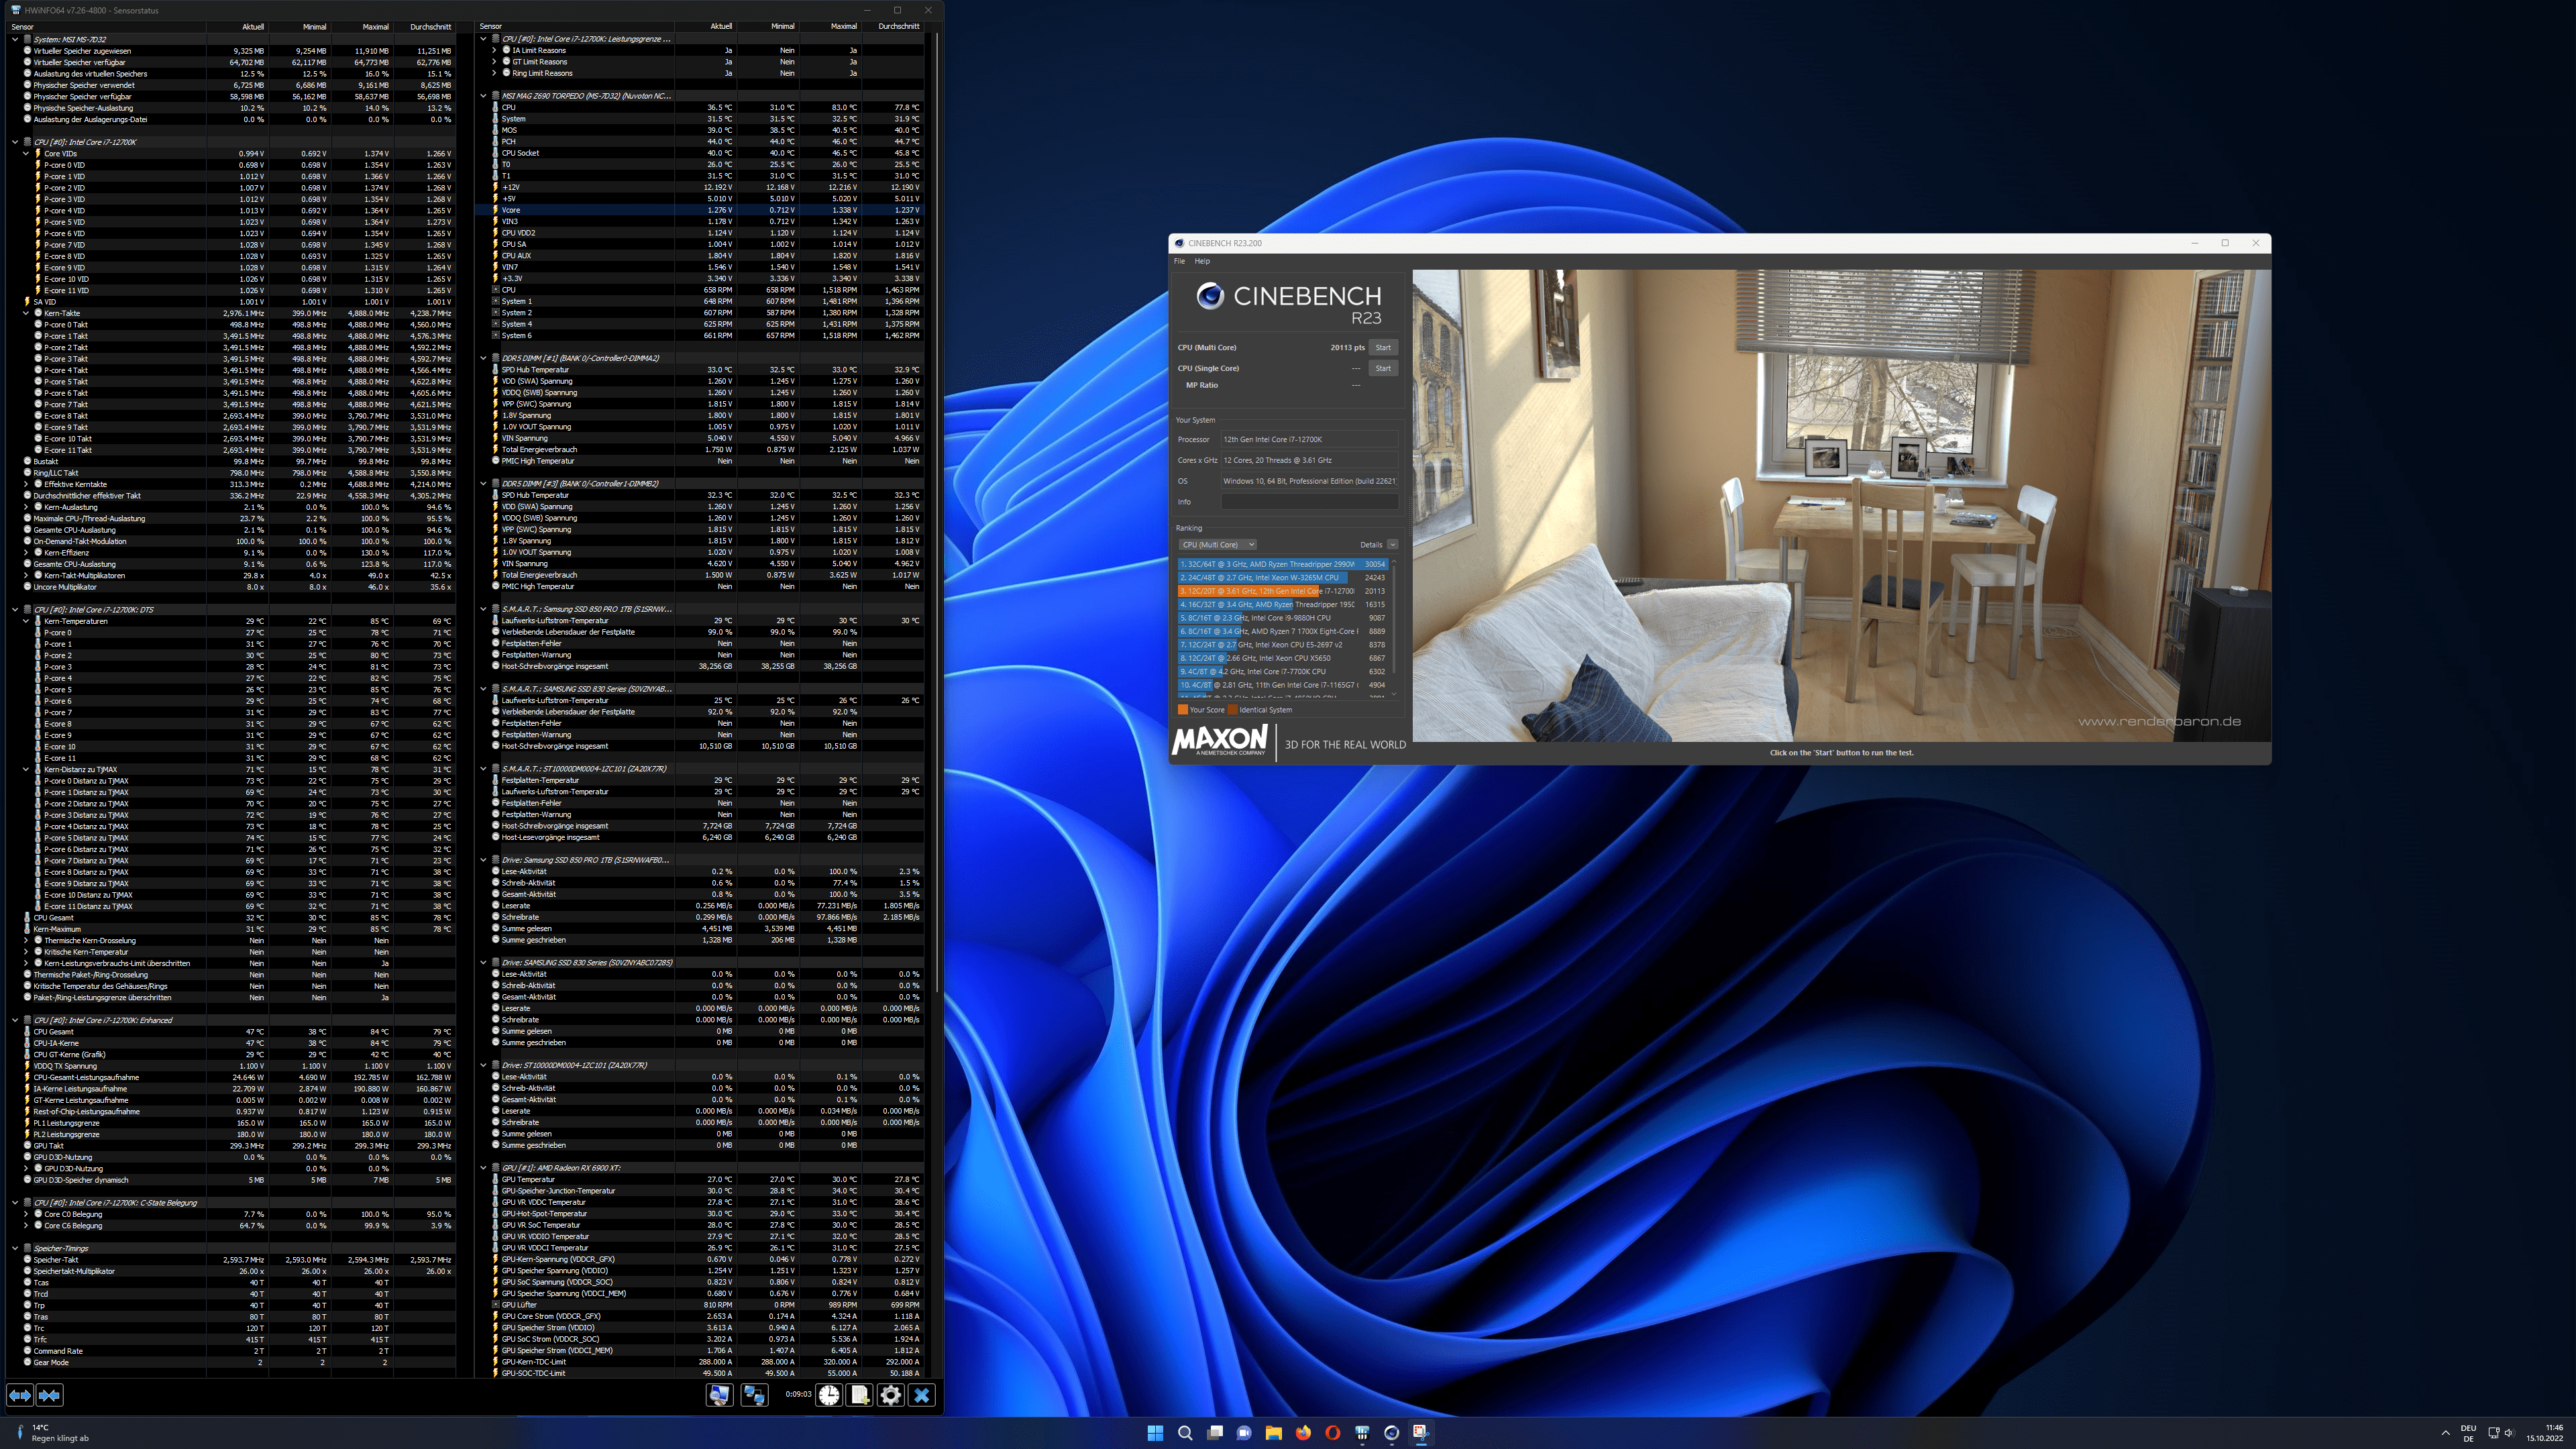The height and width of the screenshot is (1449, 2576).
Task: Open the Details dropdown in Ranking
Action: (1392, 545)
